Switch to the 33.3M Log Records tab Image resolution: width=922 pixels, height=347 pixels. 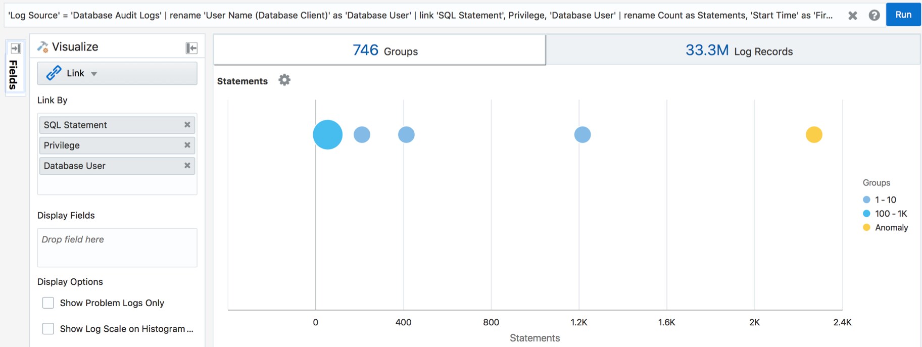[x=734, y=51]
